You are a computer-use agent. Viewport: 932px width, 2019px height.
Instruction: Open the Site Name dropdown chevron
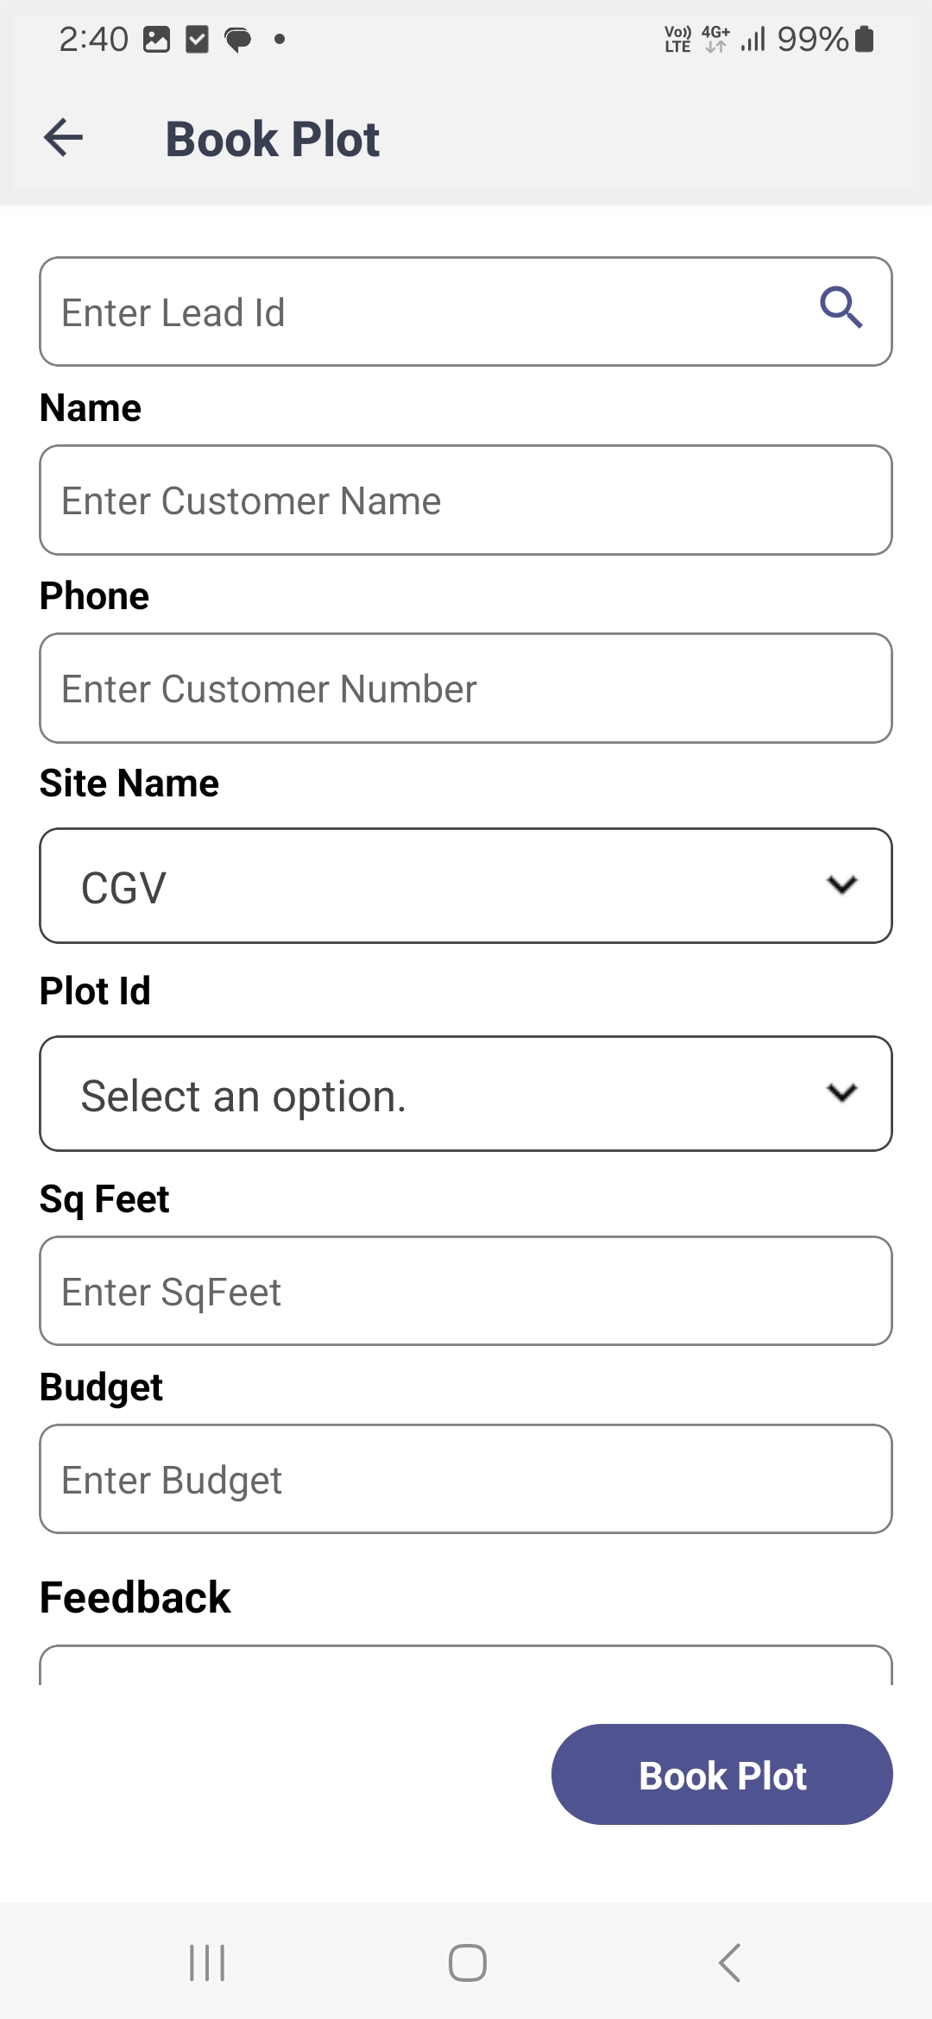[841, 884]
